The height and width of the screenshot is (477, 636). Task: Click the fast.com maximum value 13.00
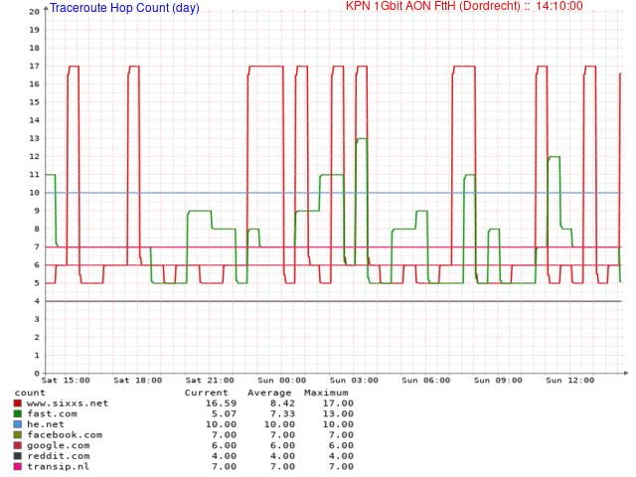tap(338, 413)
